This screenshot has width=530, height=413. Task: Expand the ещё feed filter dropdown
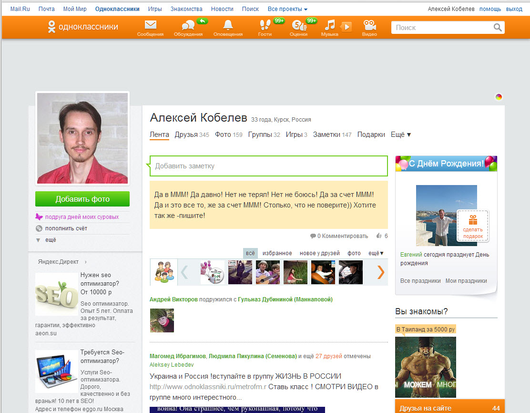376,253
